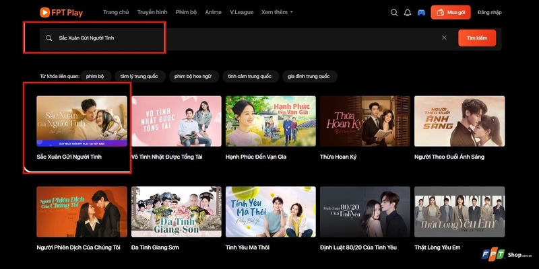Click magnifier icon inside search field

pyautogui.click(x=49, y=38)
